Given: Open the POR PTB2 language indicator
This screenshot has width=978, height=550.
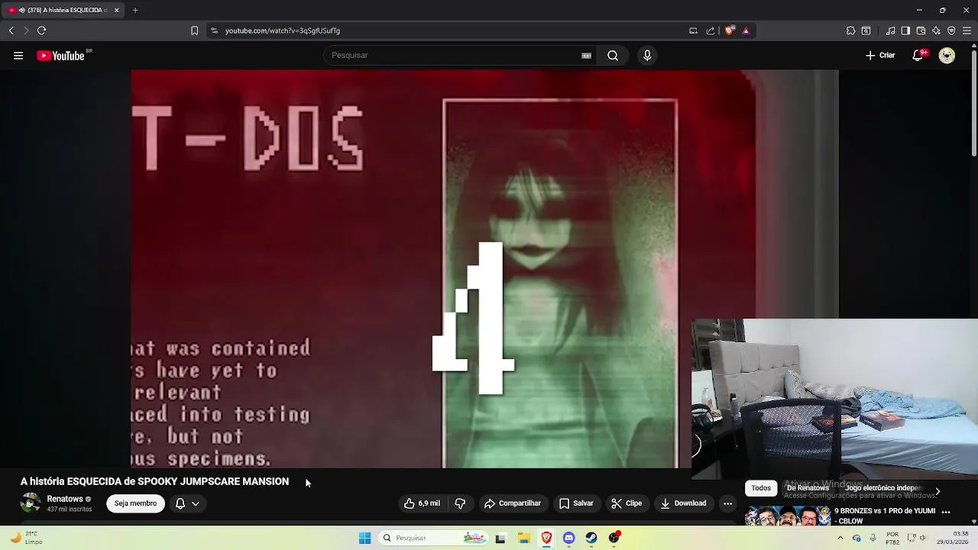Looking at the screenshot, I should point(892,538).
